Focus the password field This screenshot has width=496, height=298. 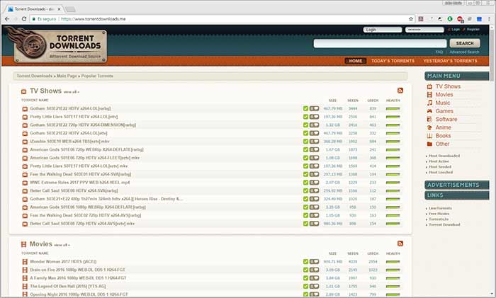click(x=424, y=30)
